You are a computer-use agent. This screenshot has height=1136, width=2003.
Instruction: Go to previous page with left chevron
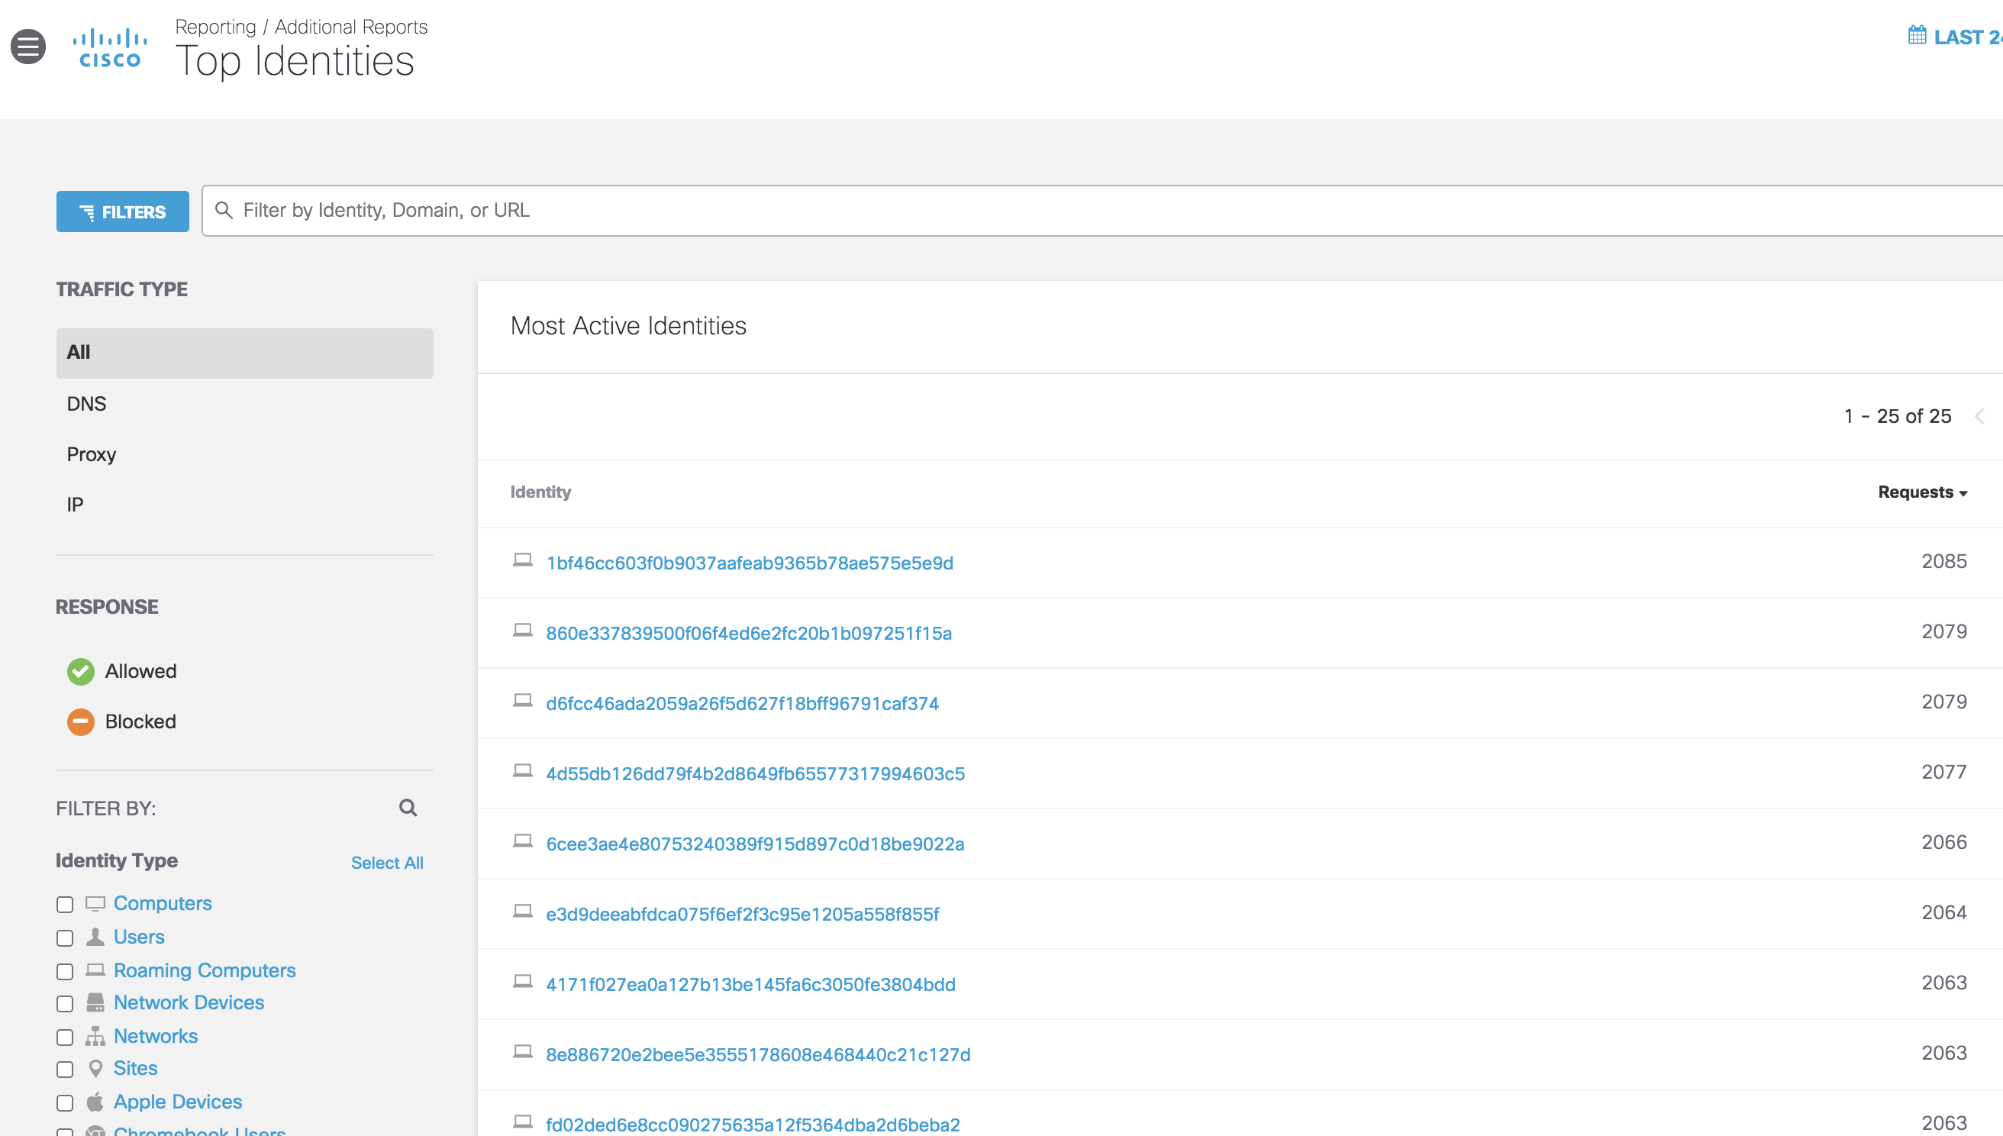1979,417
